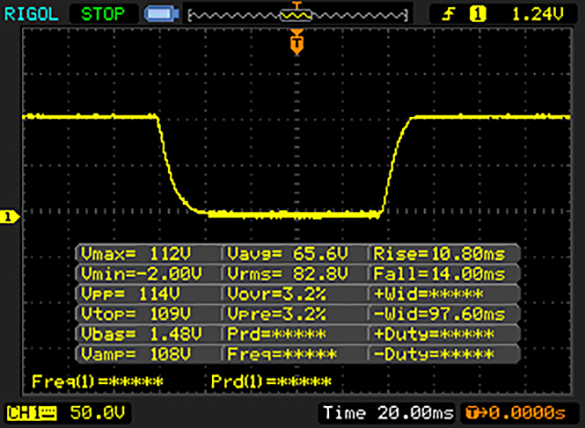Click the T marker atop the memory bar
Image resolution: width=585 pixels, height=428 pixels.
click(x=296, y=5)
